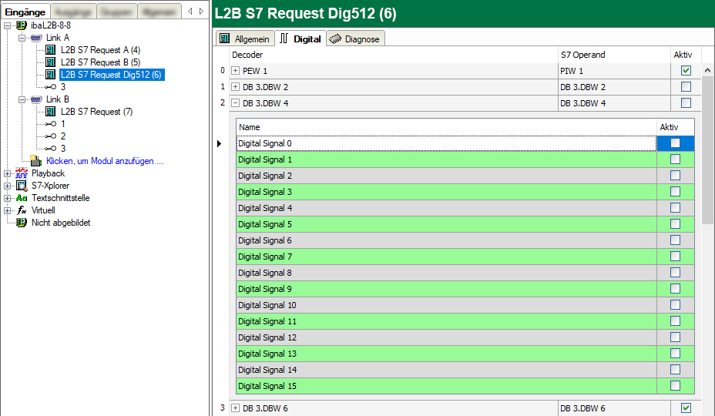Image resolution: width=715 pixels, height=416 pixels.
Task: Enable the Aktiv checkbox for DB 3.DBW 4
Action: 686,103
